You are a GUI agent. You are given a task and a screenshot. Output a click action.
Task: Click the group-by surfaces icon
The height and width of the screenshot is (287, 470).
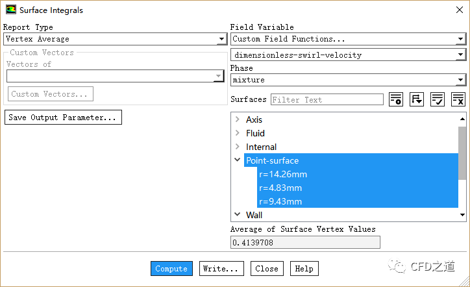417,99
